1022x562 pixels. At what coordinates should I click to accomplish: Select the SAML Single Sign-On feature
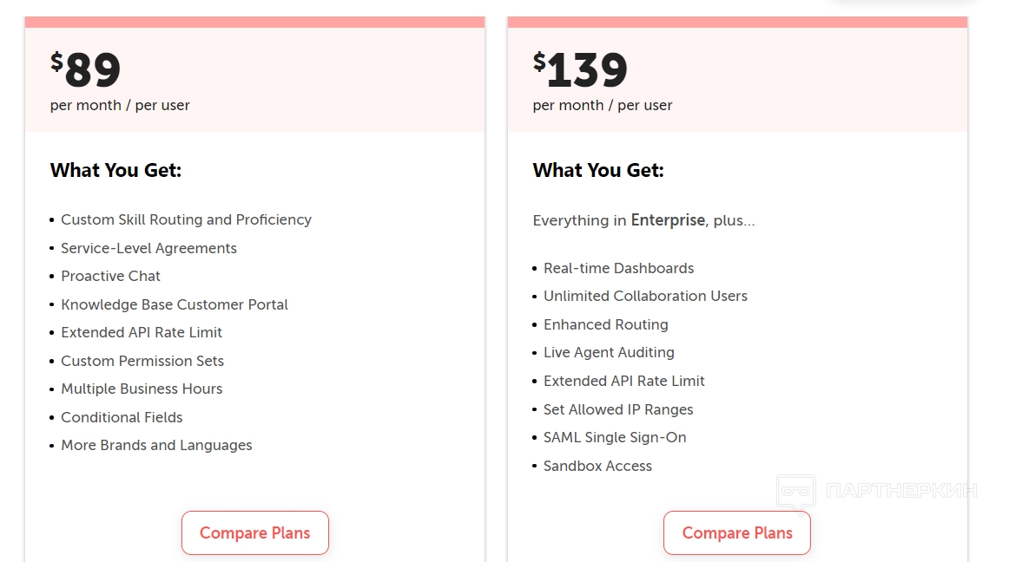[615, 437]
